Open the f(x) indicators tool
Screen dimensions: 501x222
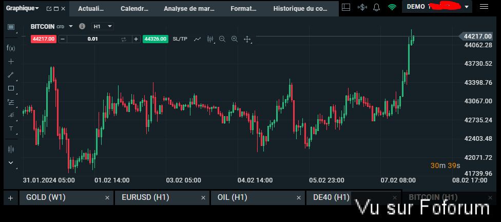pyautogui.click(x=11, y=48)
